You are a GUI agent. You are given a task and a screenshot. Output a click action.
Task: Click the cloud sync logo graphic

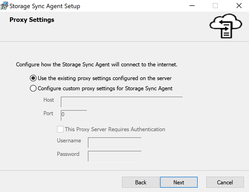226,26
